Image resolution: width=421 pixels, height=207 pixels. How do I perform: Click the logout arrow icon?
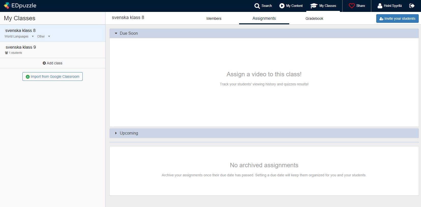click(412, 6)
